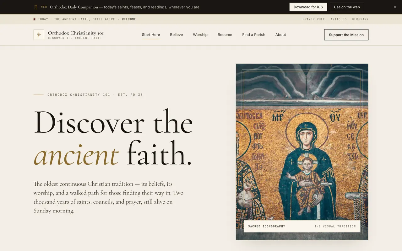Click the Theotokos mosaic icon image

pos(302,152)
